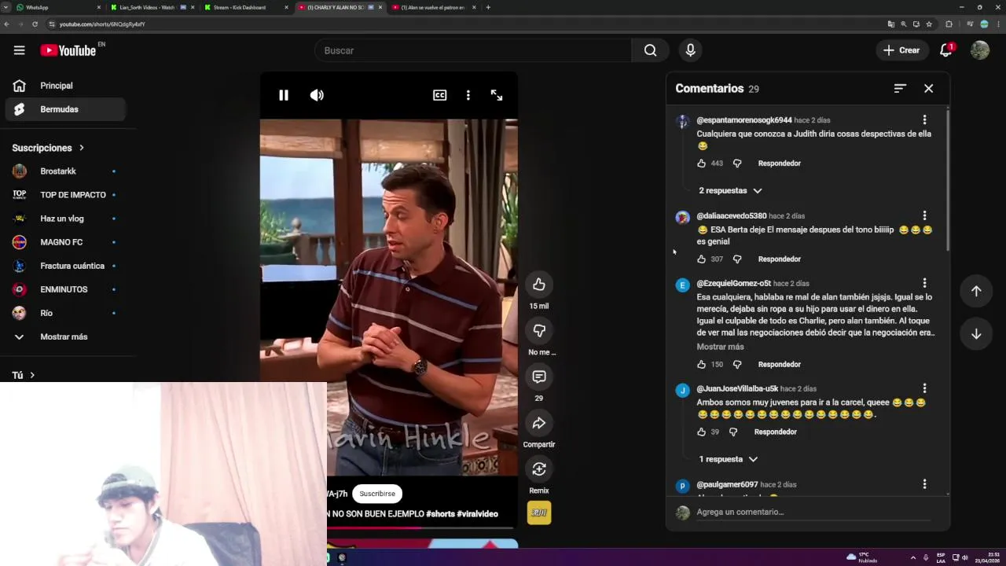The width and height of the screenshot is (1006, 566).
Task: Bookmark this page with the star icon
Action: [x=929, y=24]
